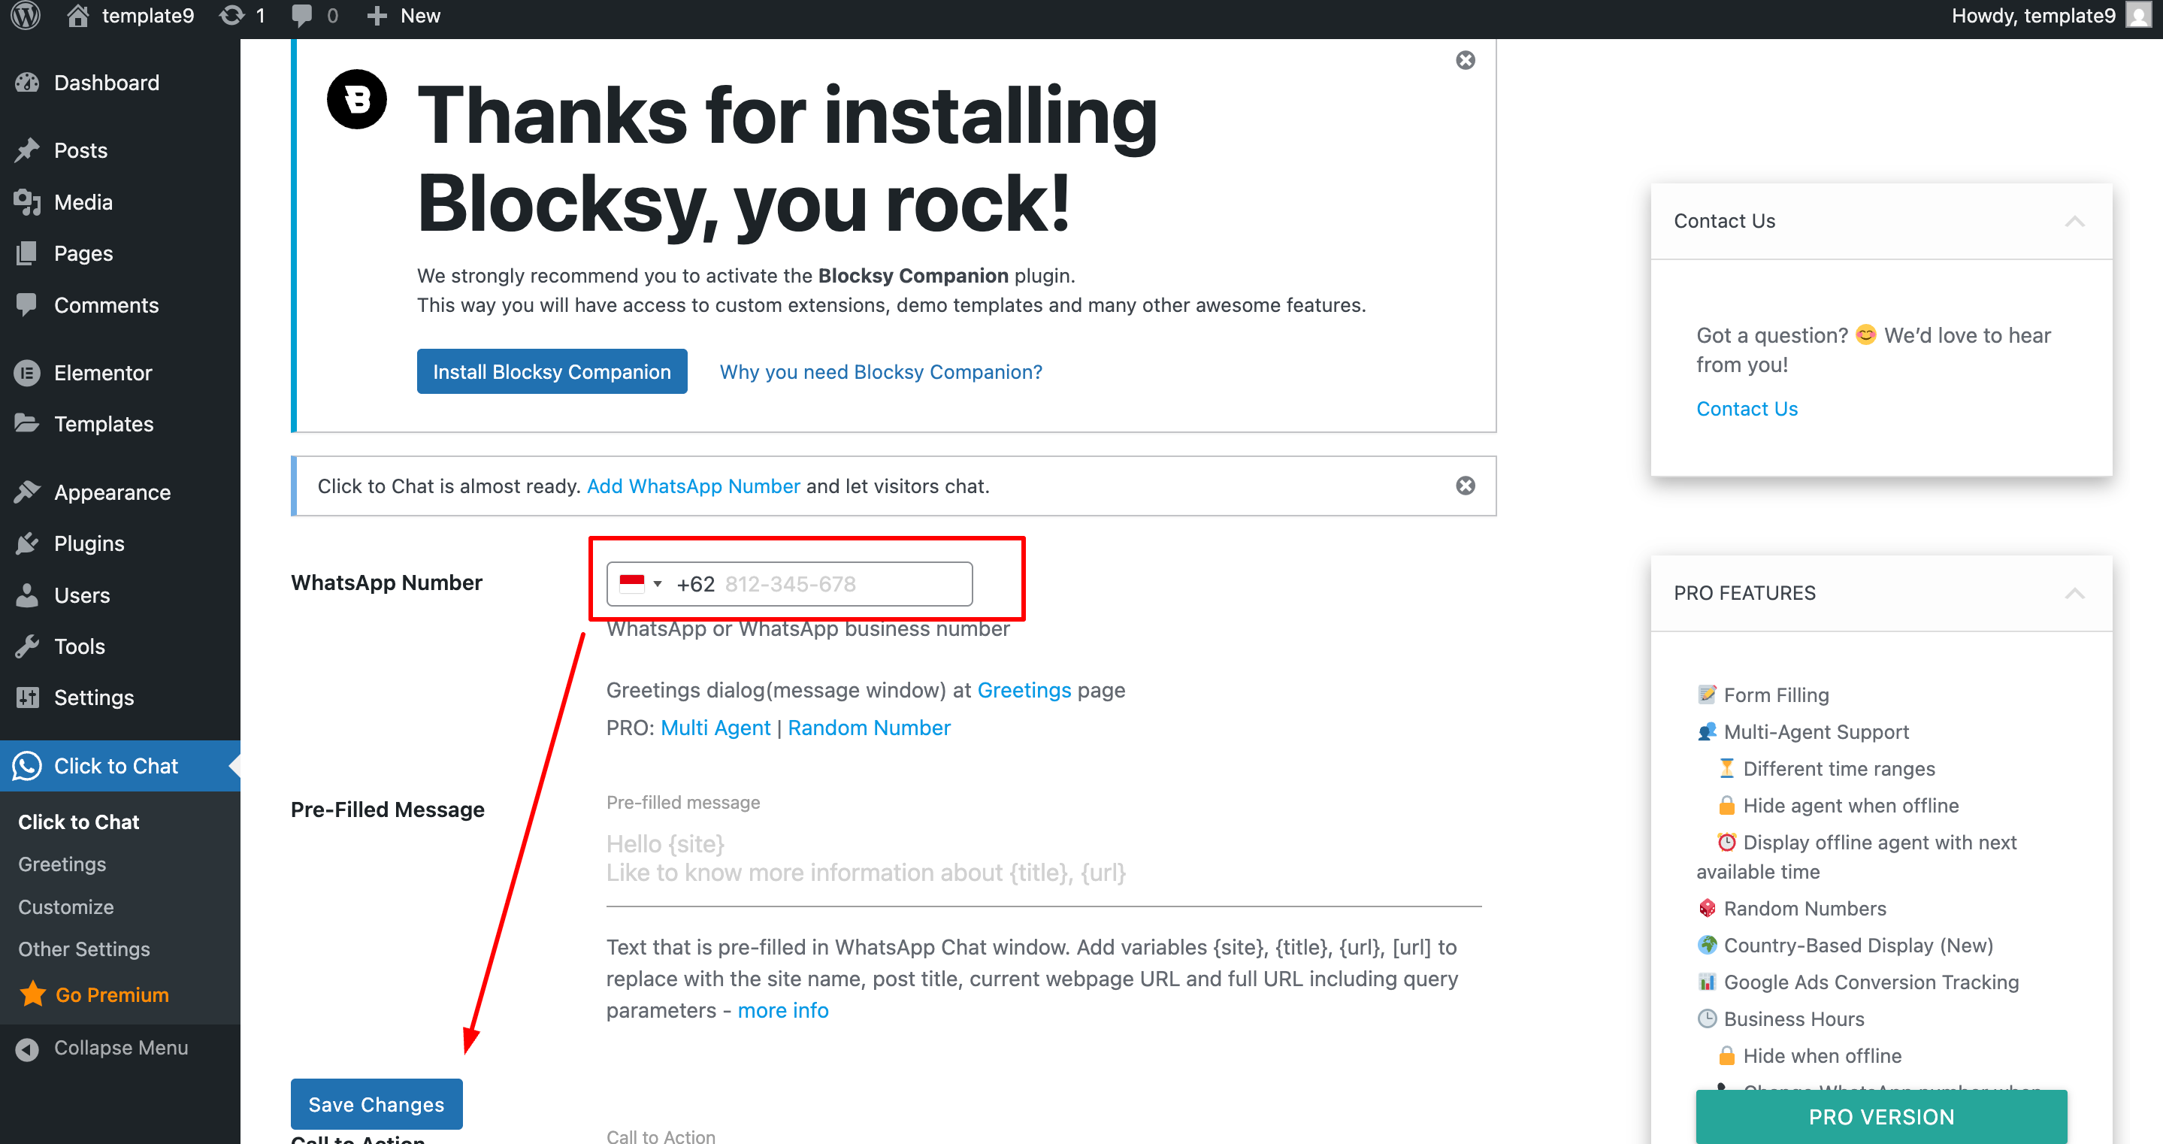
Task: Open Customize submenu item
Action: [x=65, y=906]
